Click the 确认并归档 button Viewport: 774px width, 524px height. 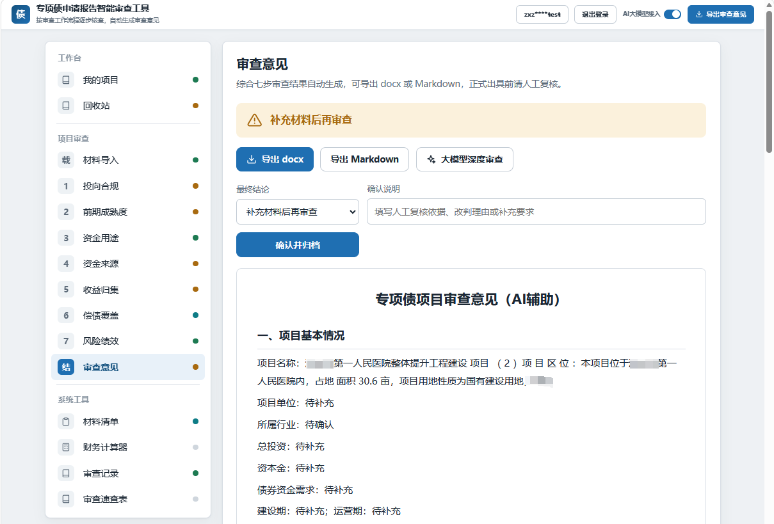(x=298, y=245)
